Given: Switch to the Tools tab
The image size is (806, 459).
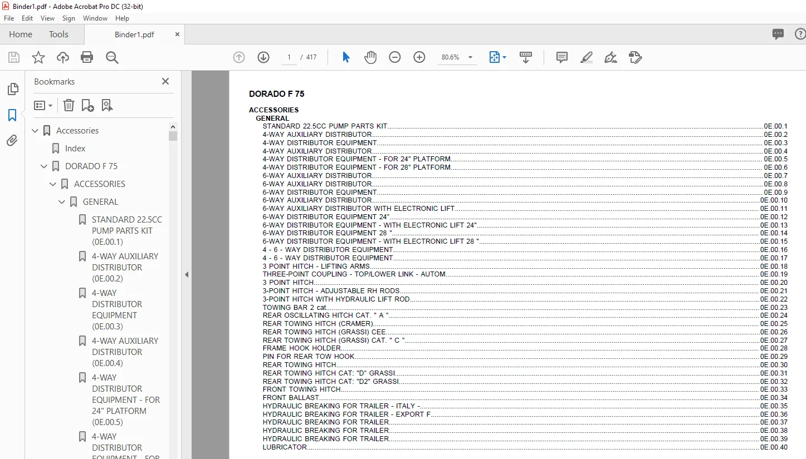Looking at the screenshot, I should [x=58, y=34].
